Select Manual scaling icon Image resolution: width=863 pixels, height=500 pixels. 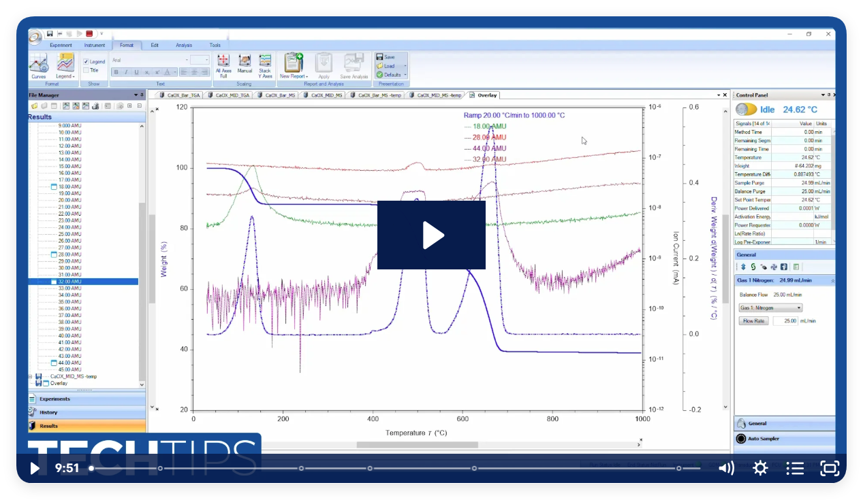(x=245, y=63)
